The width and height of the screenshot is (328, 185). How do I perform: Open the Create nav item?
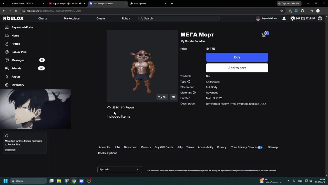[x=101, y=18]
